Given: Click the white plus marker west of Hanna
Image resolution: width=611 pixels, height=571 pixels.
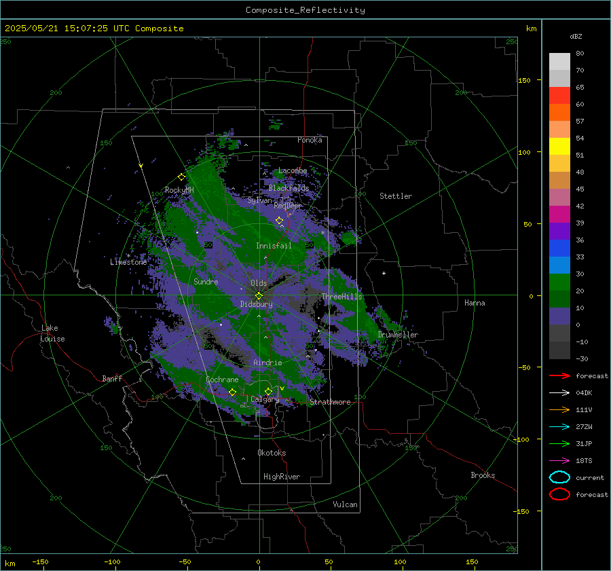Looking at the screenshot, I should [x=384, y=273].
